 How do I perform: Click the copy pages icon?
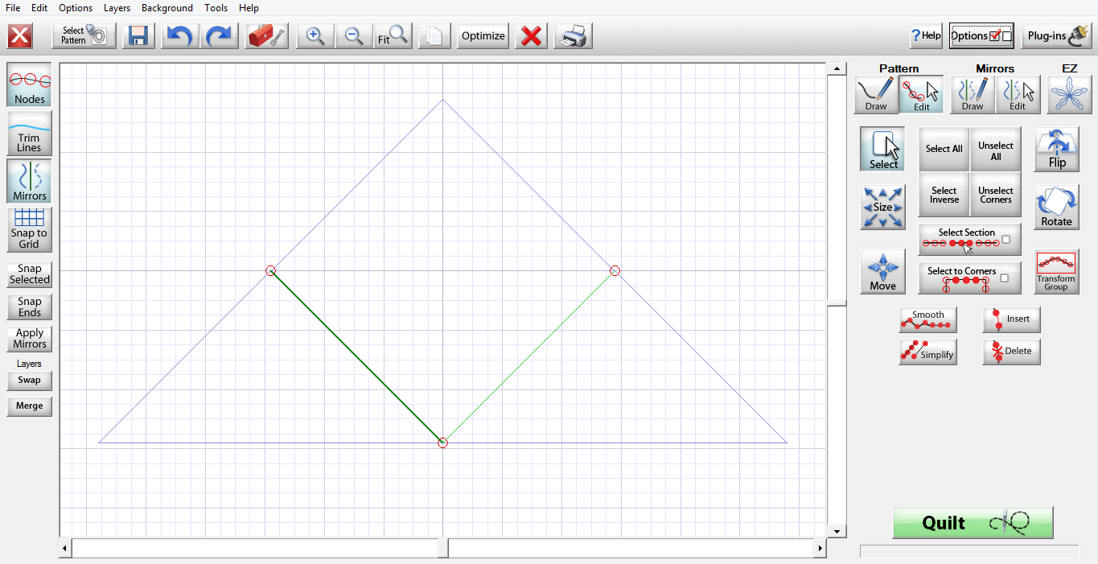coord(434,36)
